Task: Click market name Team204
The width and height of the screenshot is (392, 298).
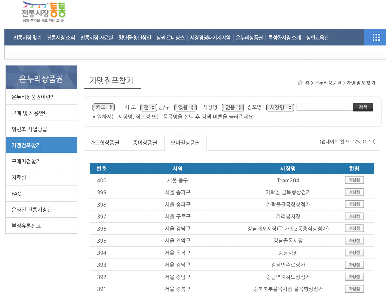Action: tap(288, 180)
